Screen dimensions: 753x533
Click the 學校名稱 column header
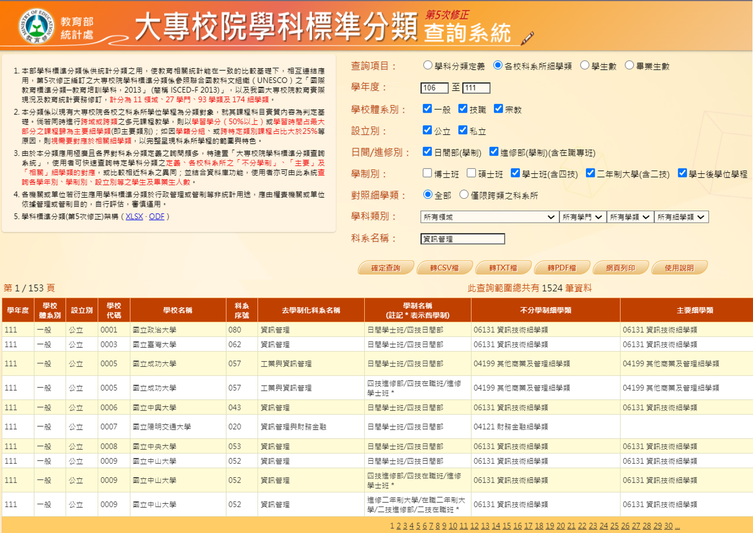click(x=178, y=310)
